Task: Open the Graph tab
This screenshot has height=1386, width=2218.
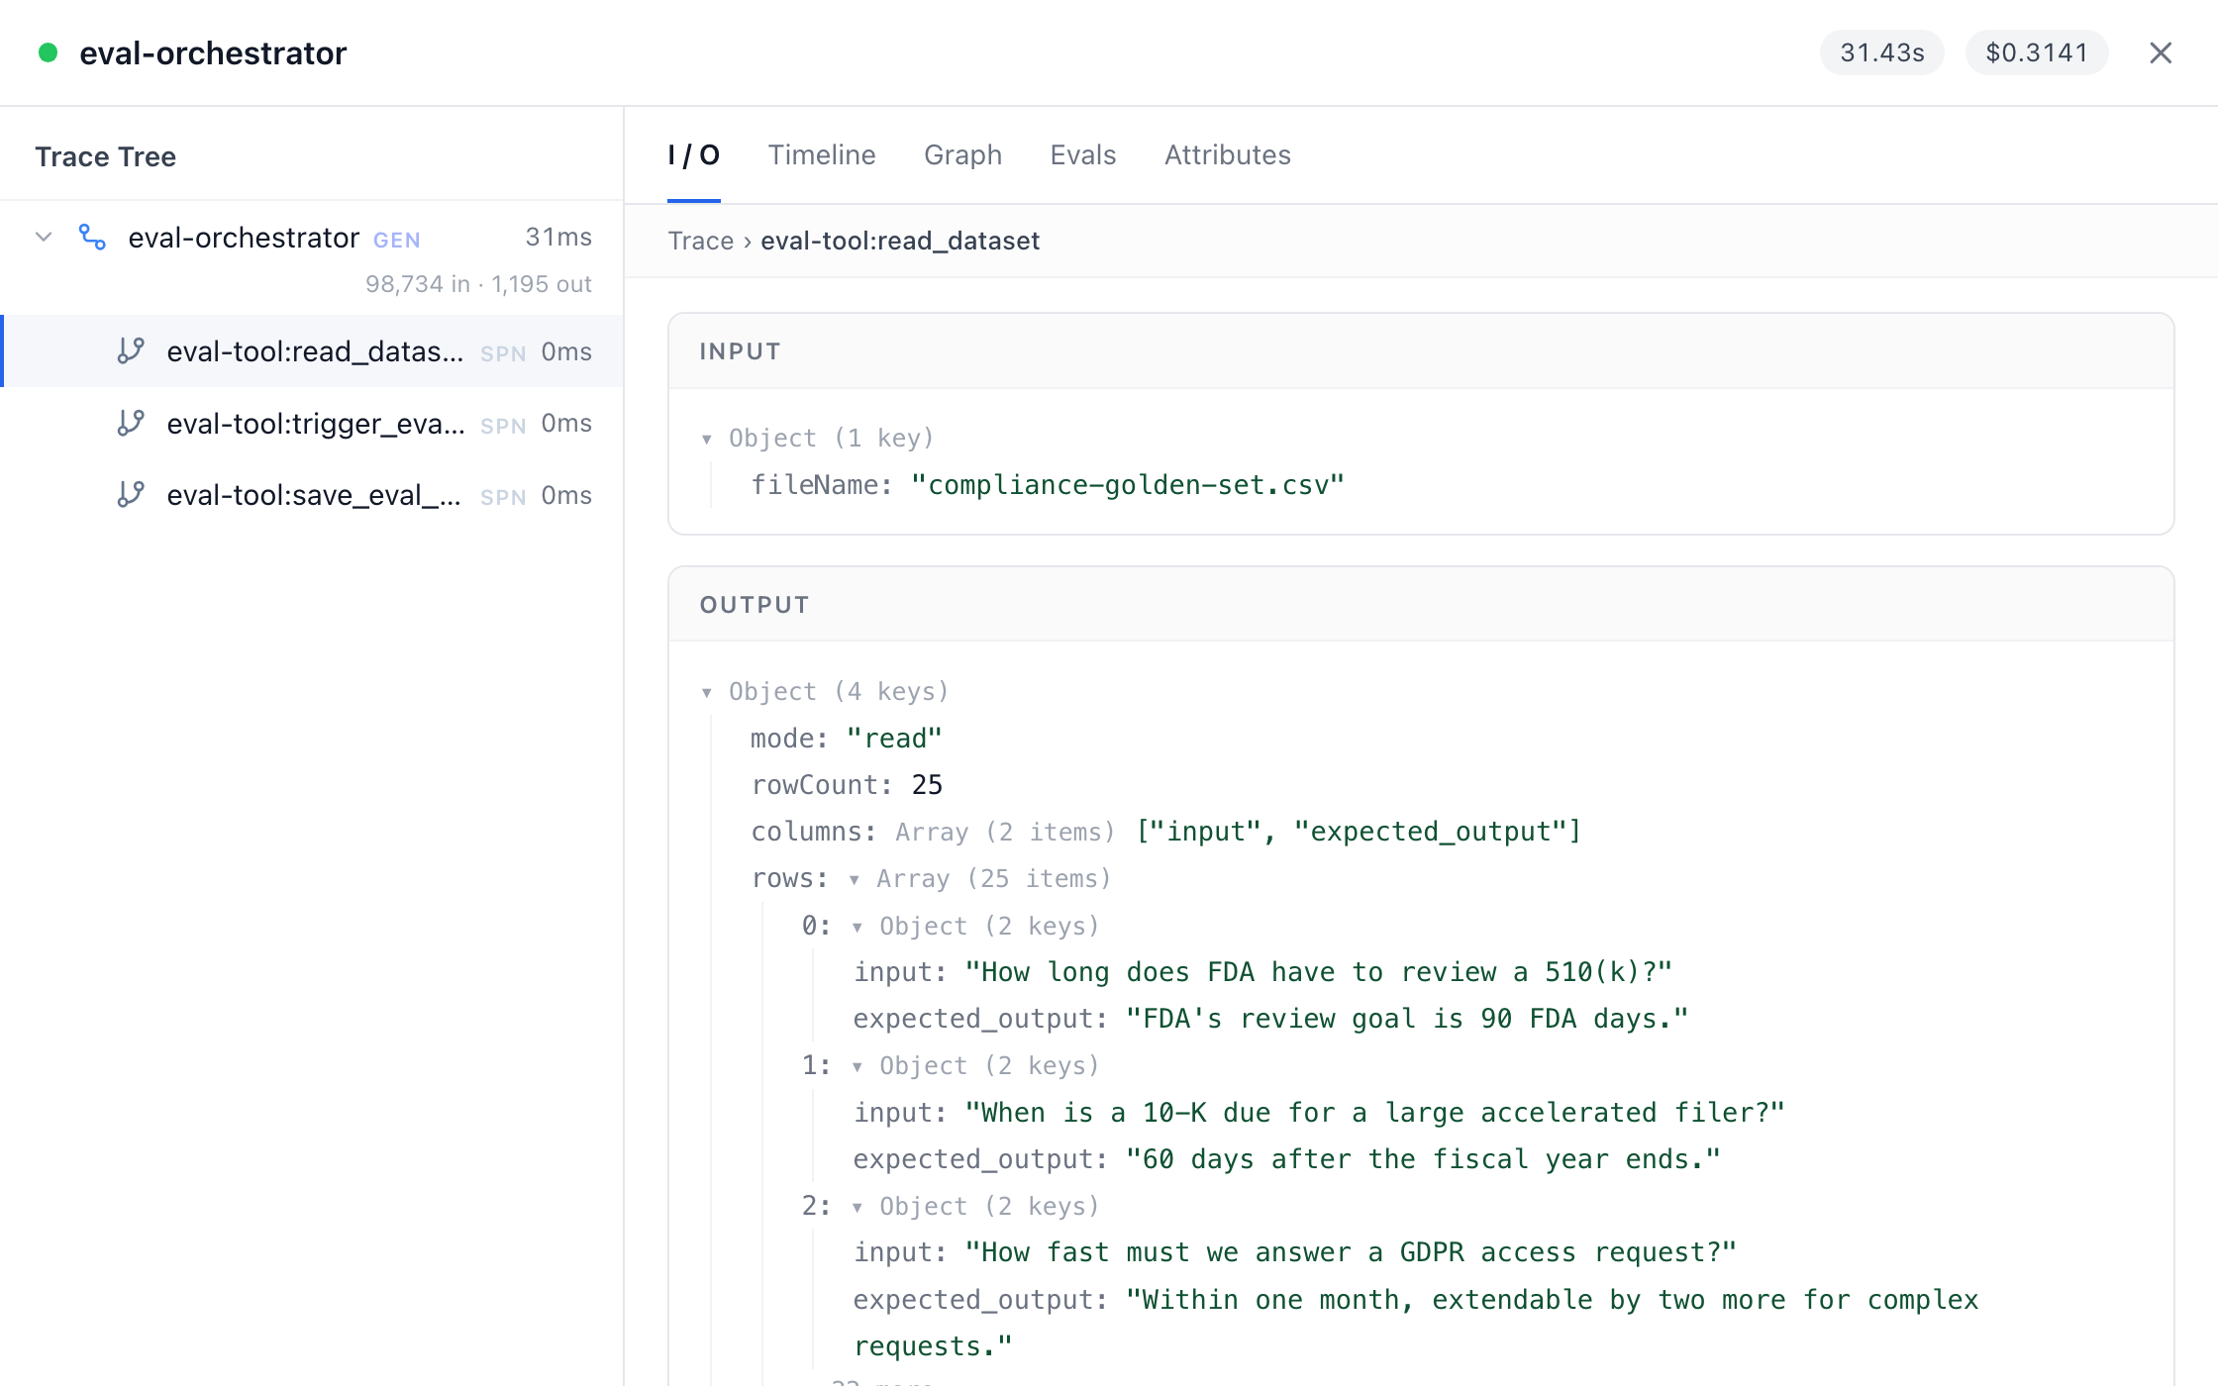Action: coord(962,155)
